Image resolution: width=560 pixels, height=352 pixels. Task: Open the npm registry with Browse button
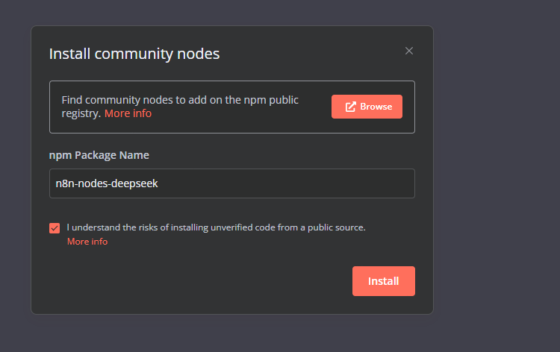pos(367,107)
